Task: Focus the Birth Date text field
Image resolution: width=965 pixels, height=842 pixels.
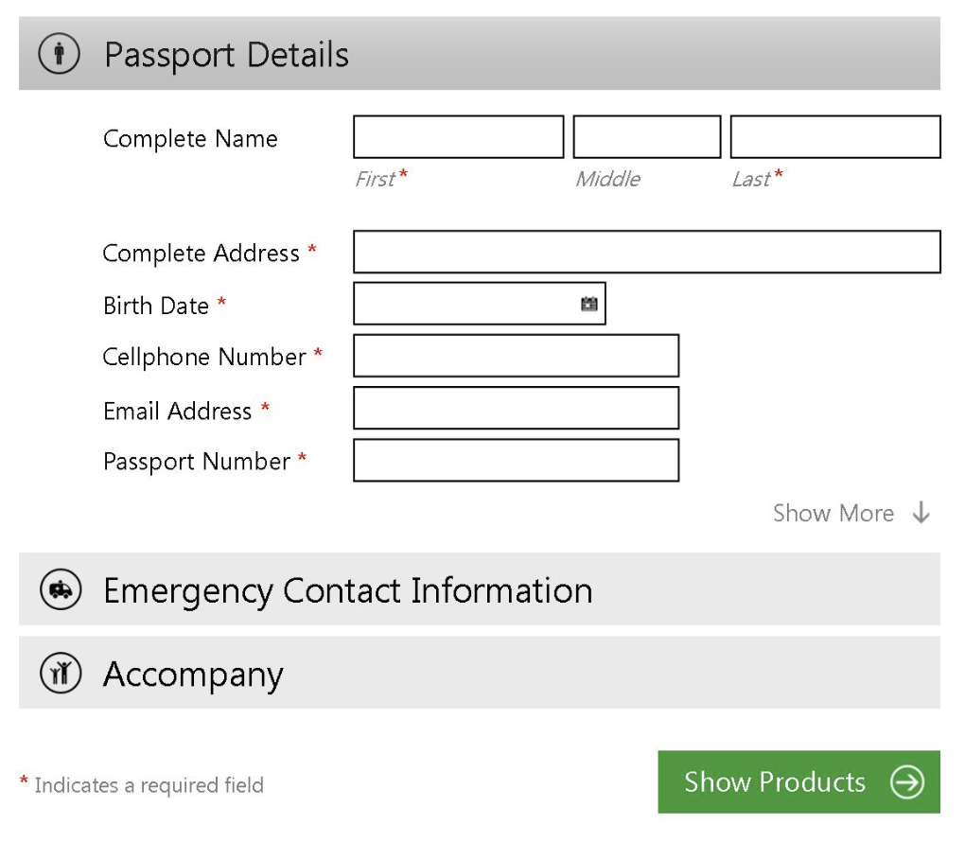Action: pyautogui.click(x=464, y=304)
